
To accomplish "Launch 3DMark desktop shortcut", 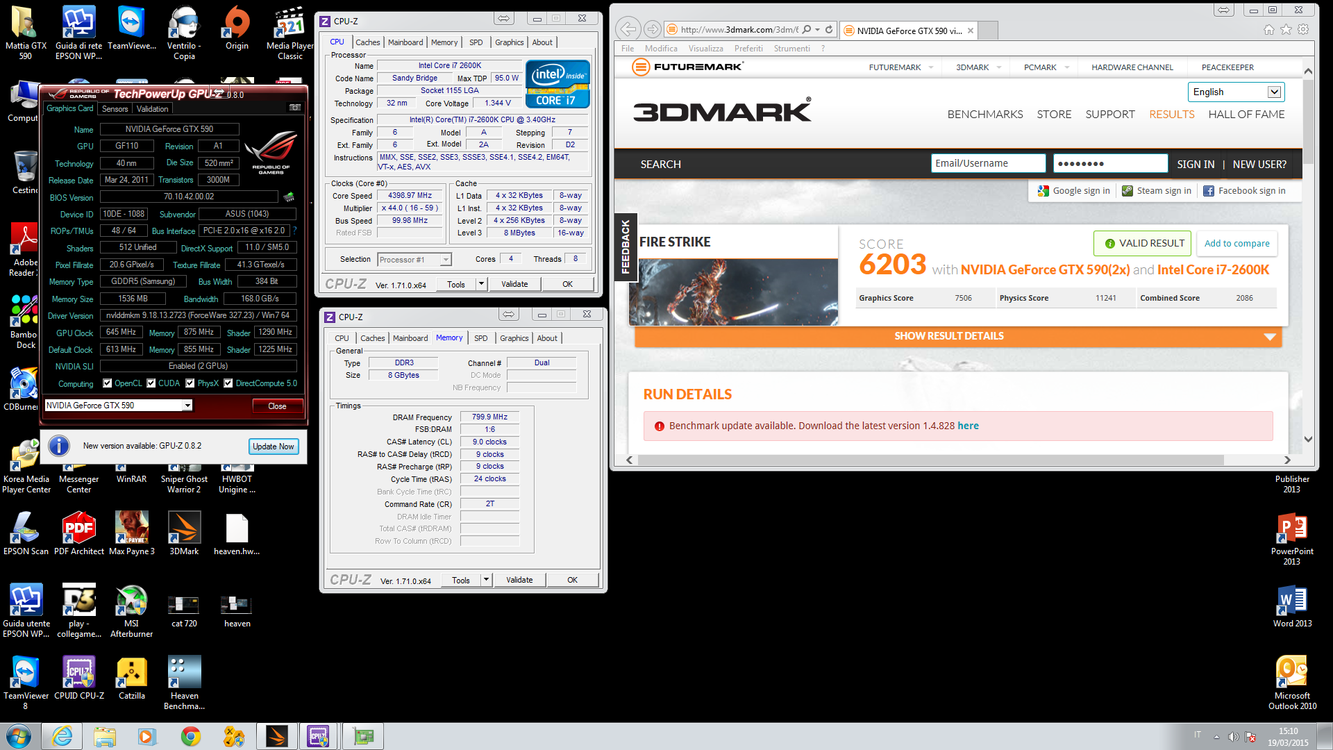I will pyautogui.click(x=184, y=533).
